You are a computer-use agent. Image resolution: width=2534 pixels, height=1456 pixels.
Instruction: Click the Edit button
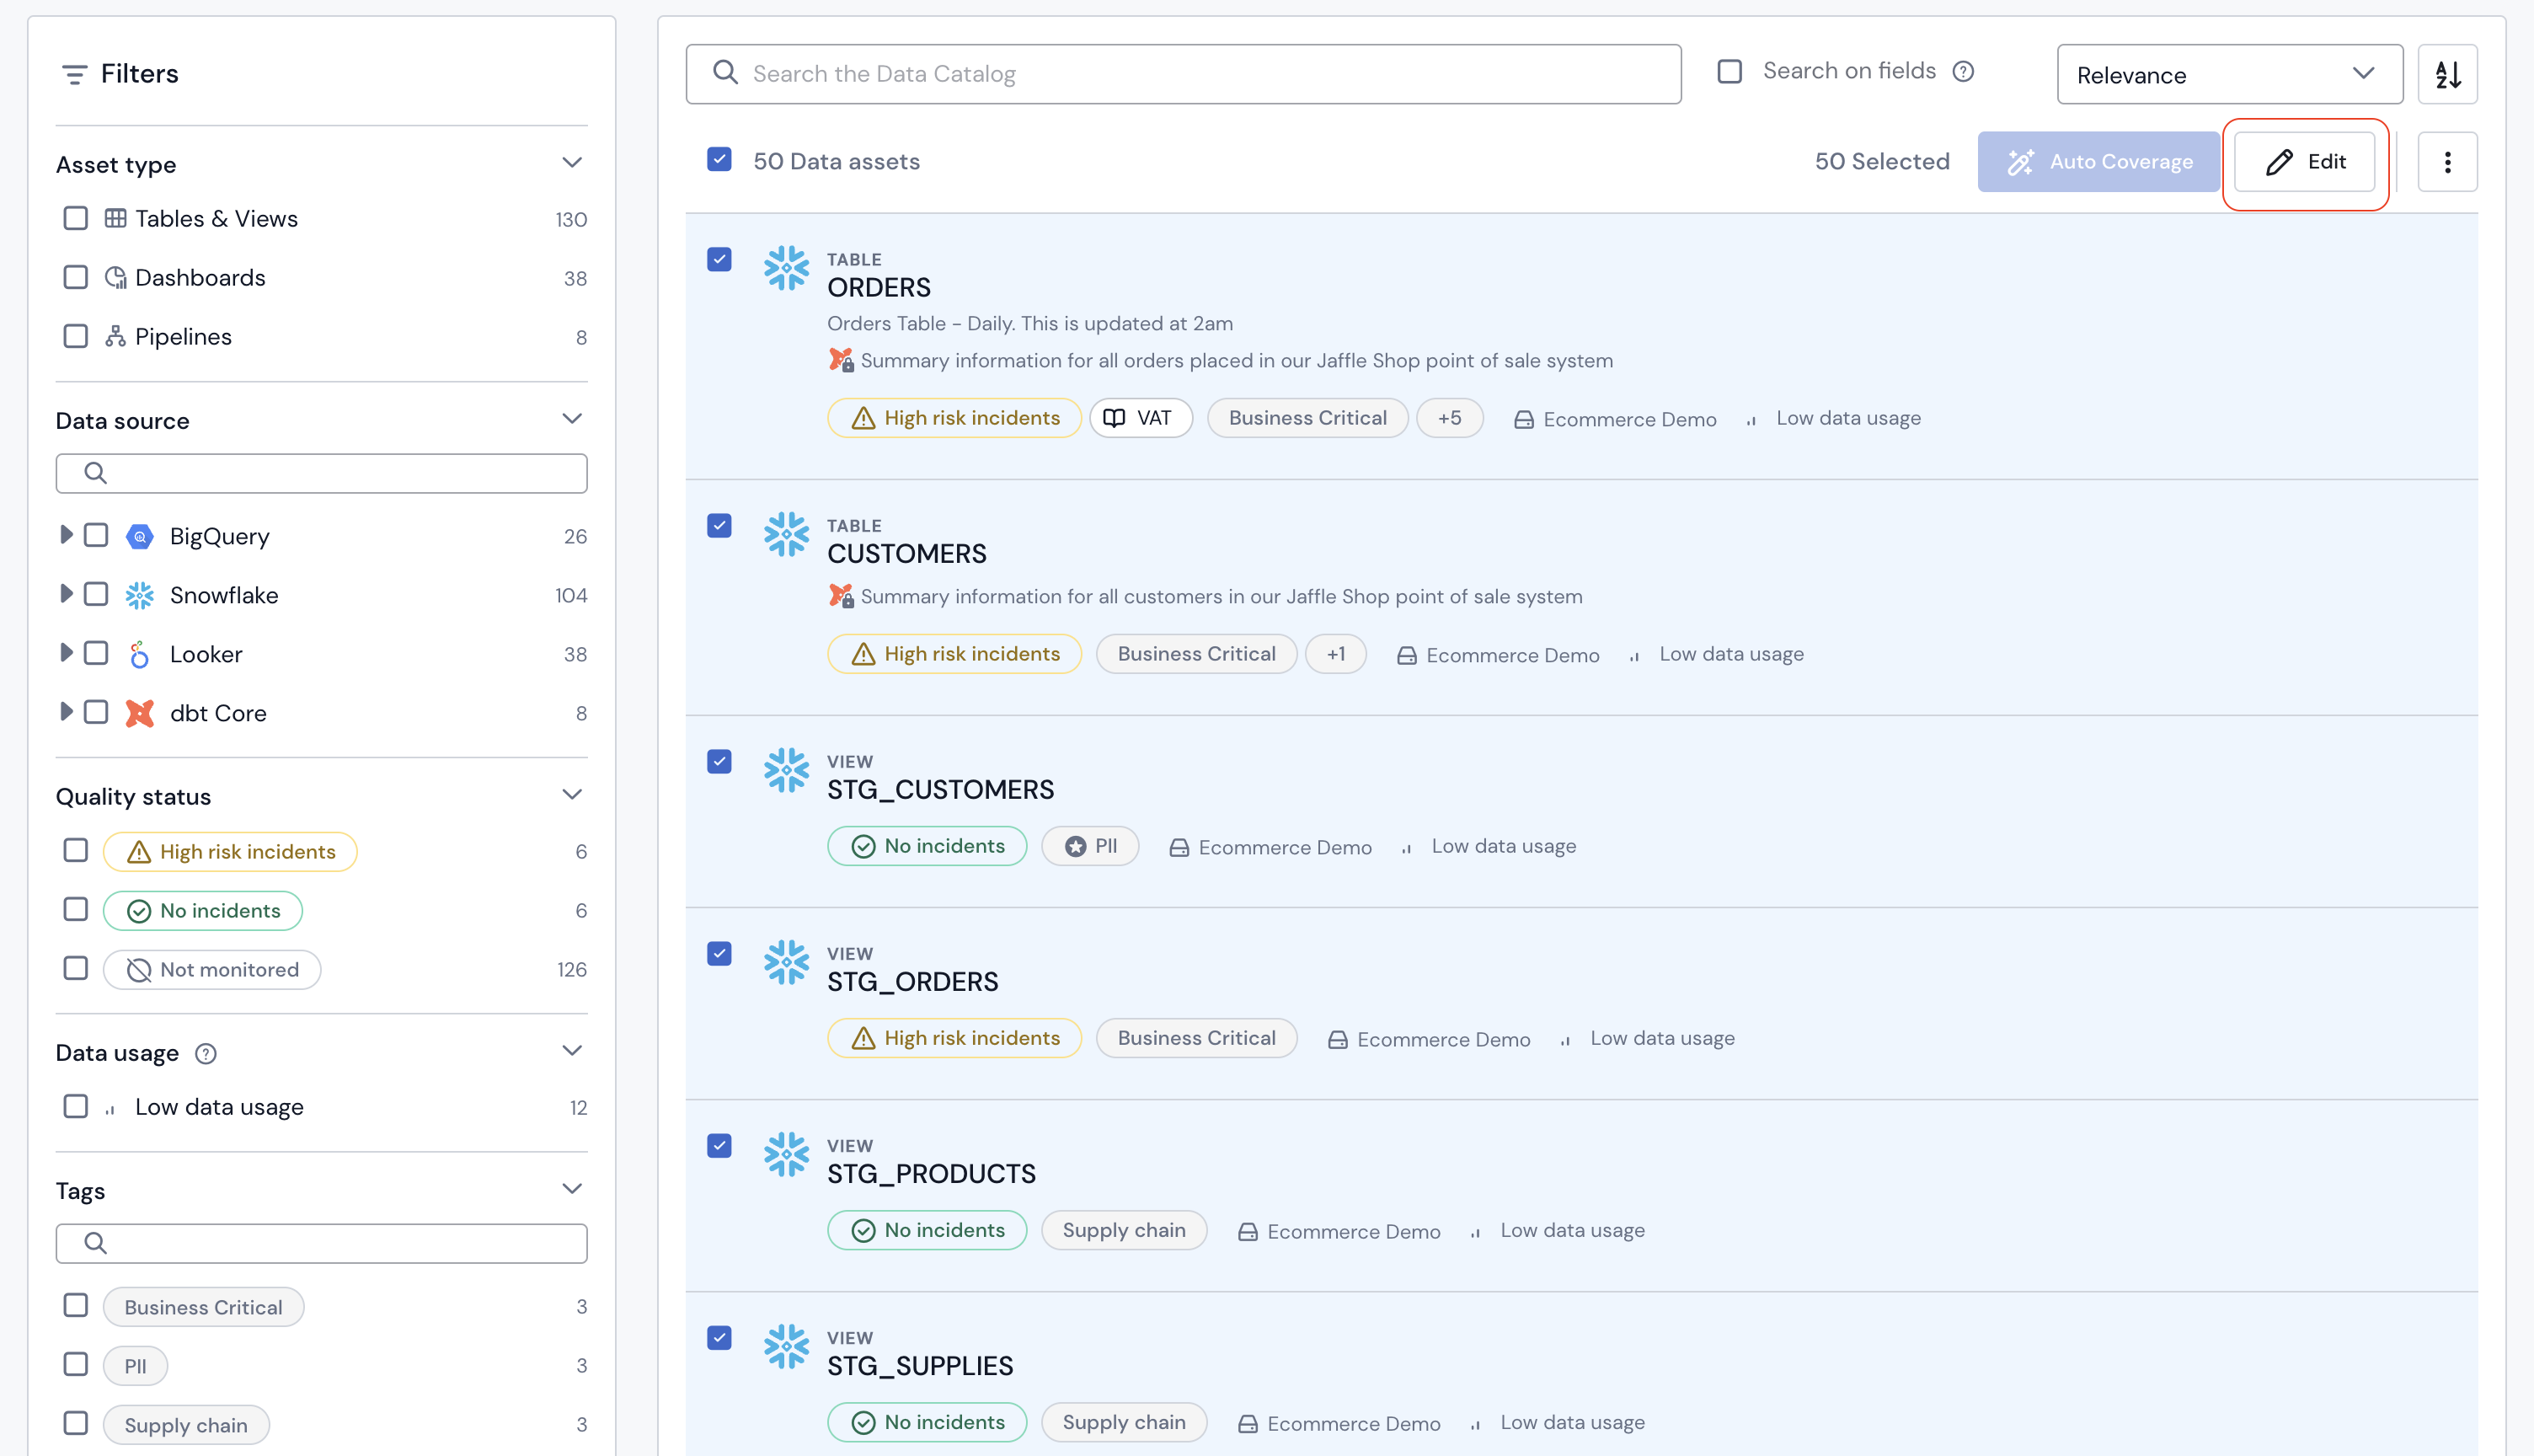pyautogui.click(x=2303, y=162)
